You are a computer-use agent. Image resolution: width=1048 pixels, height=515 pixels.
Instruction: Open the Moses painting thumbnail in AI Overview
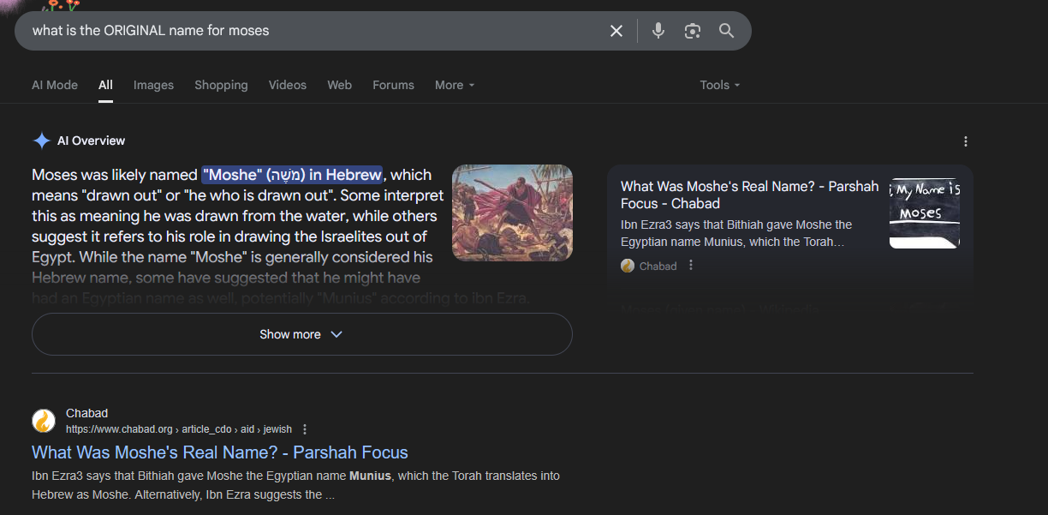[x=512, y=213]
